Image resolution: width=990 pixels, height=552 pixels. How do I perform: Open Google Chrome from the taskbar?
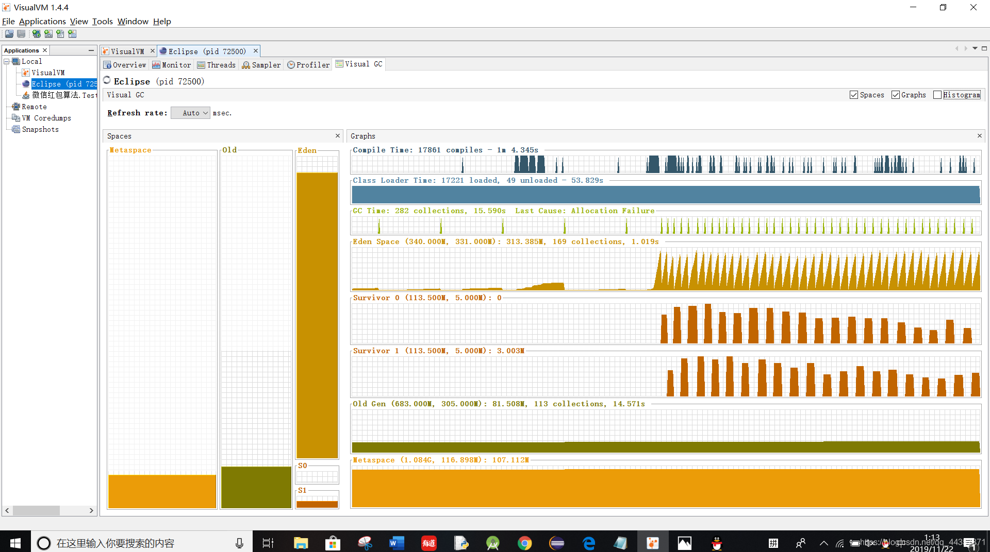(x=524, y=543)
